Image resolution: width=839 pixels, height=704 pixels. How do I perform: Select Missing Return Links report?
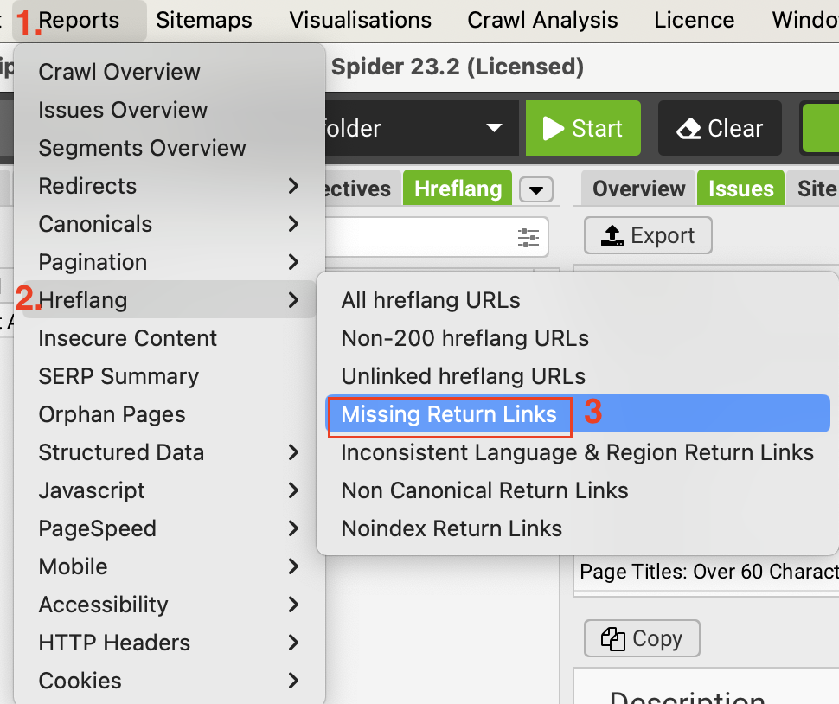(x=449, y=414)
